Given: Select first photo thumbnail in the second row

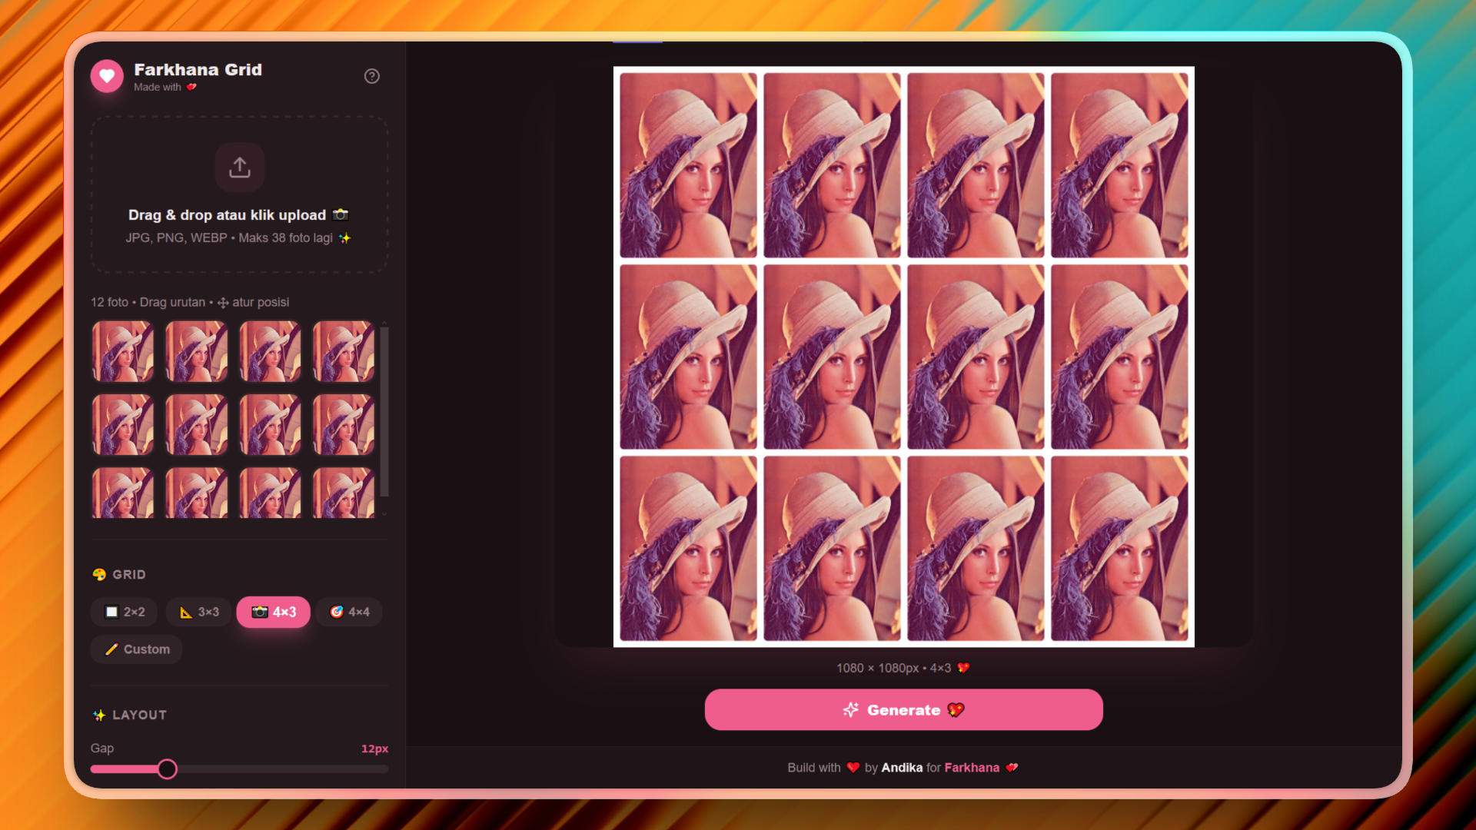Looking at the screenshot, I should point(123,425).
